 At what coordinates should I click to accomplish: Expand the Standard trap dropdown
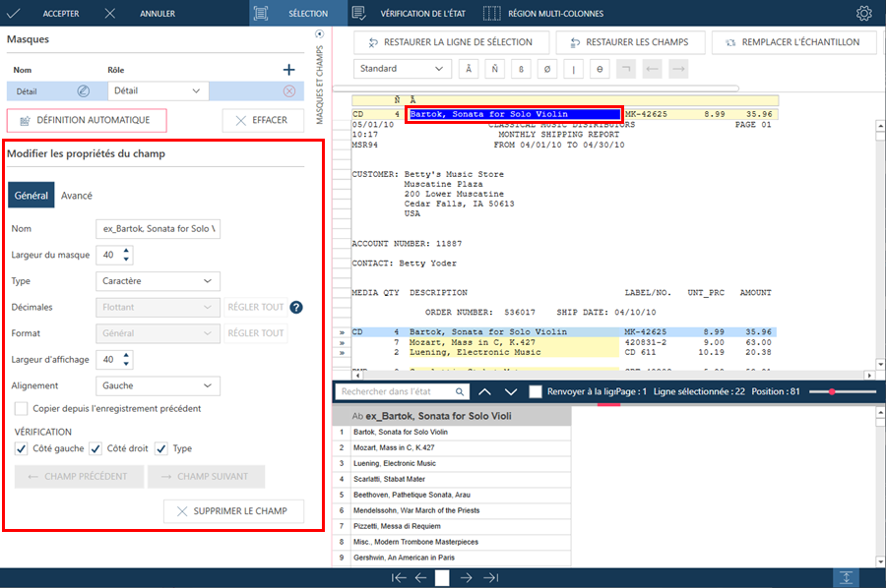click(401, 69)
